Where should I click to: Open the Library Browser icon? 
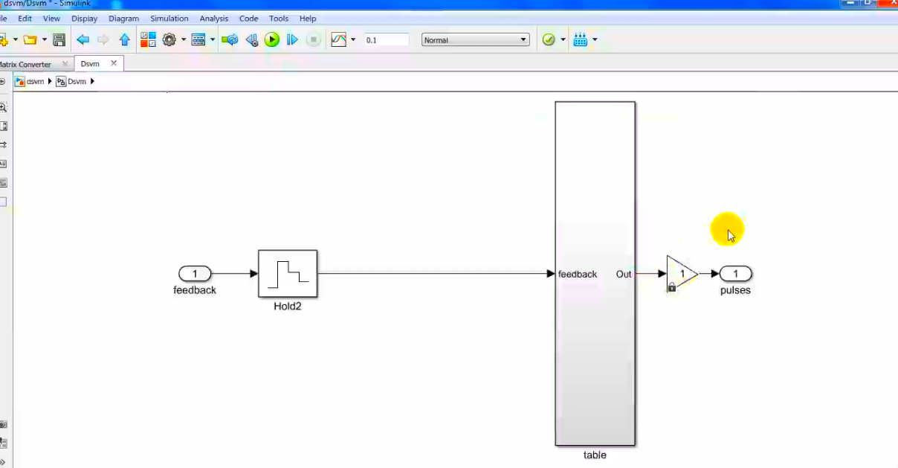(x=148, y=40)
